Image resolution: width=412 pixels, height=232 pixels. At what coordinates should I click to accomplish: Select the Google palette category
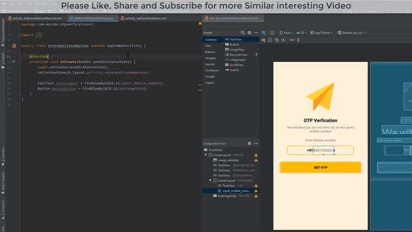210,76
